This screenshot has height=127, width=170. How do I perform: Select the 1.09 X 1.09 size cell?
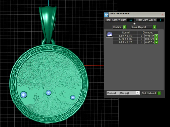coord(125,39)
